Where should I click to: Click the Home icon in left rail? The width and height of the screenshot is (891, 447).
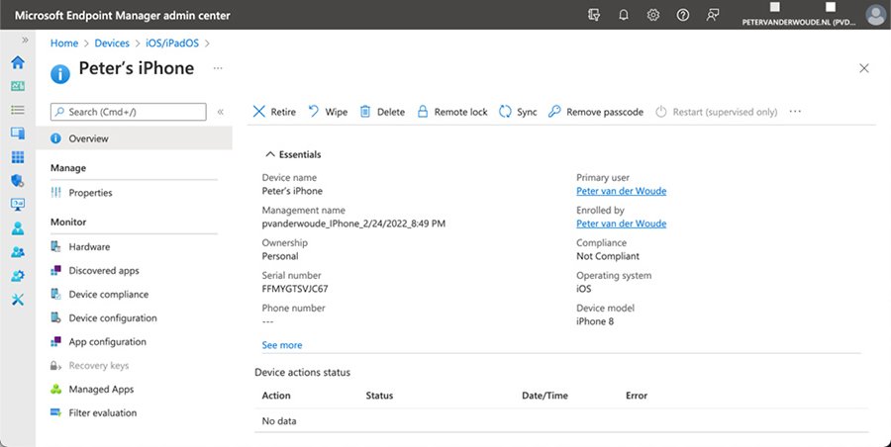(x=18, y=62)
